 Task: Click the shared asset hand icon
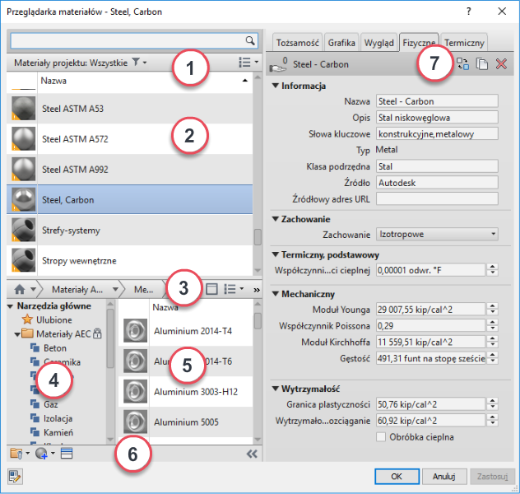click(278, 65)
